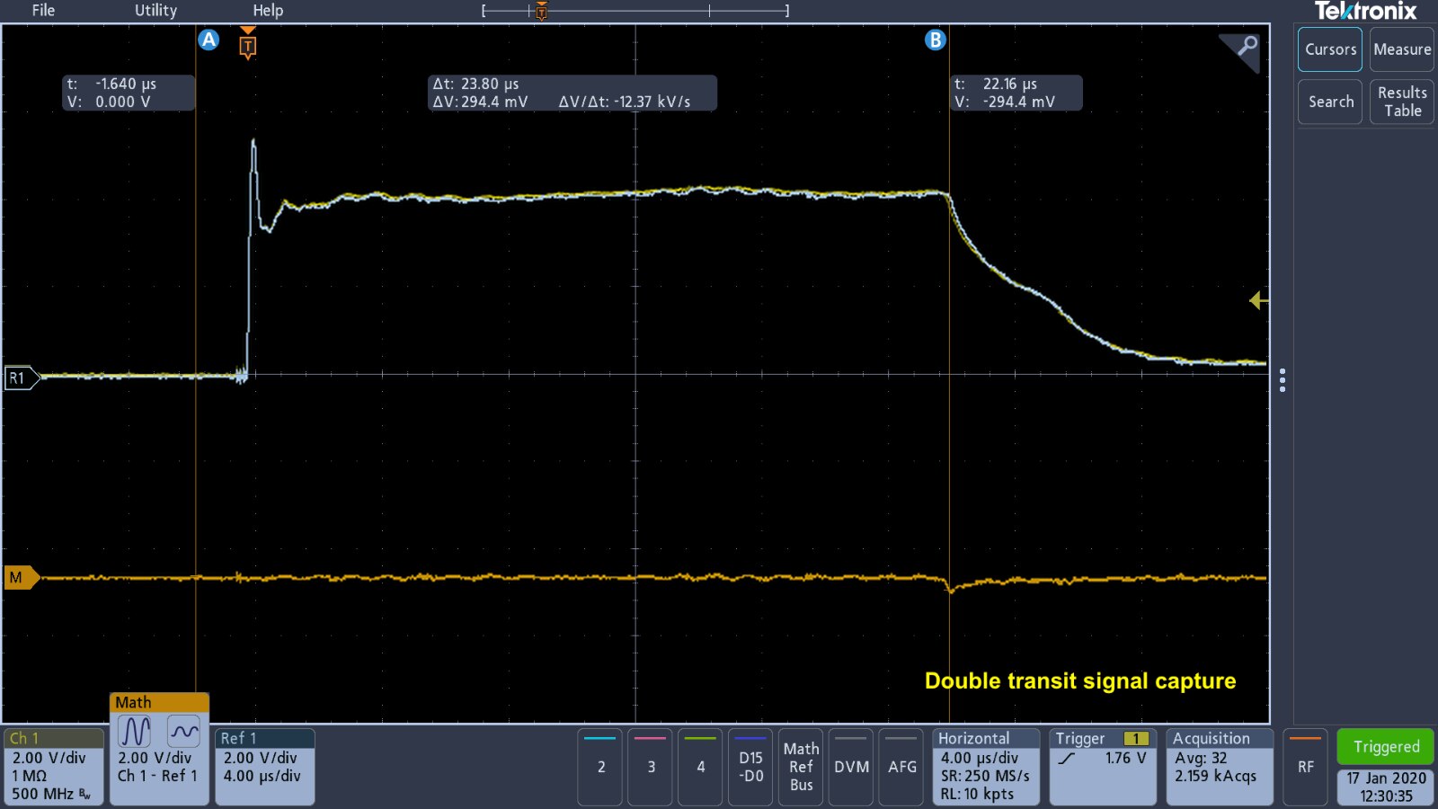This screenshot has width=1438, height=809.
Task: Select the M math waveform handle
Action: (x=22, y=577)
